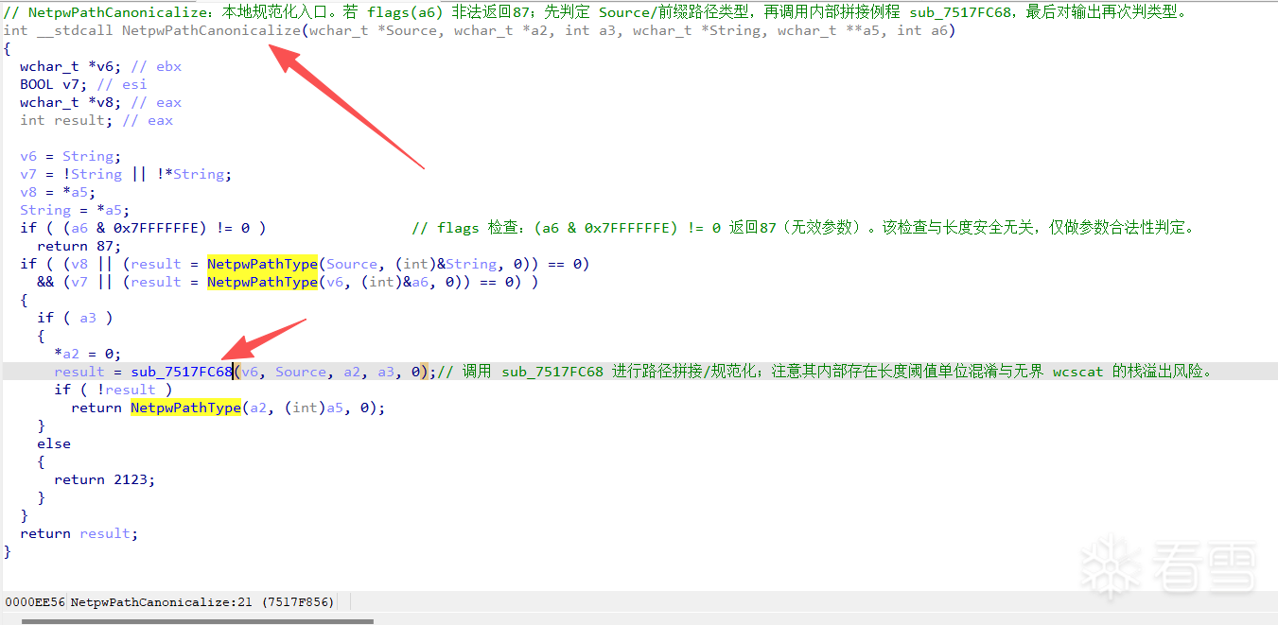The image size is (1278, 625).
Task: Click the 'BOOL v7; // esi' declaration
Action: pyautogui.click(x=83, y=84)
